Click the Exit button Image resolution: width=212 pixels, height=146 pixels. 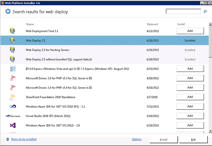click(x=193, y=140)
